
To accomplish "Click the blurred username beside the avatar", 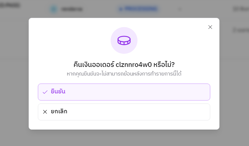I will (67, 9).
